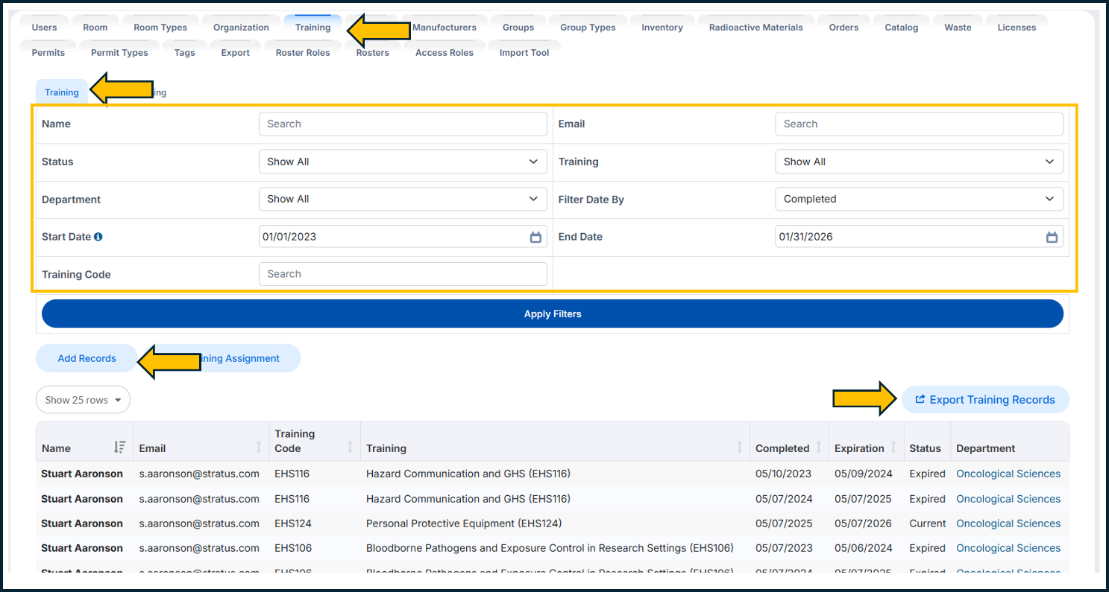
Task: Select the Training top navigation tab
Action: (x=312, y=28)
